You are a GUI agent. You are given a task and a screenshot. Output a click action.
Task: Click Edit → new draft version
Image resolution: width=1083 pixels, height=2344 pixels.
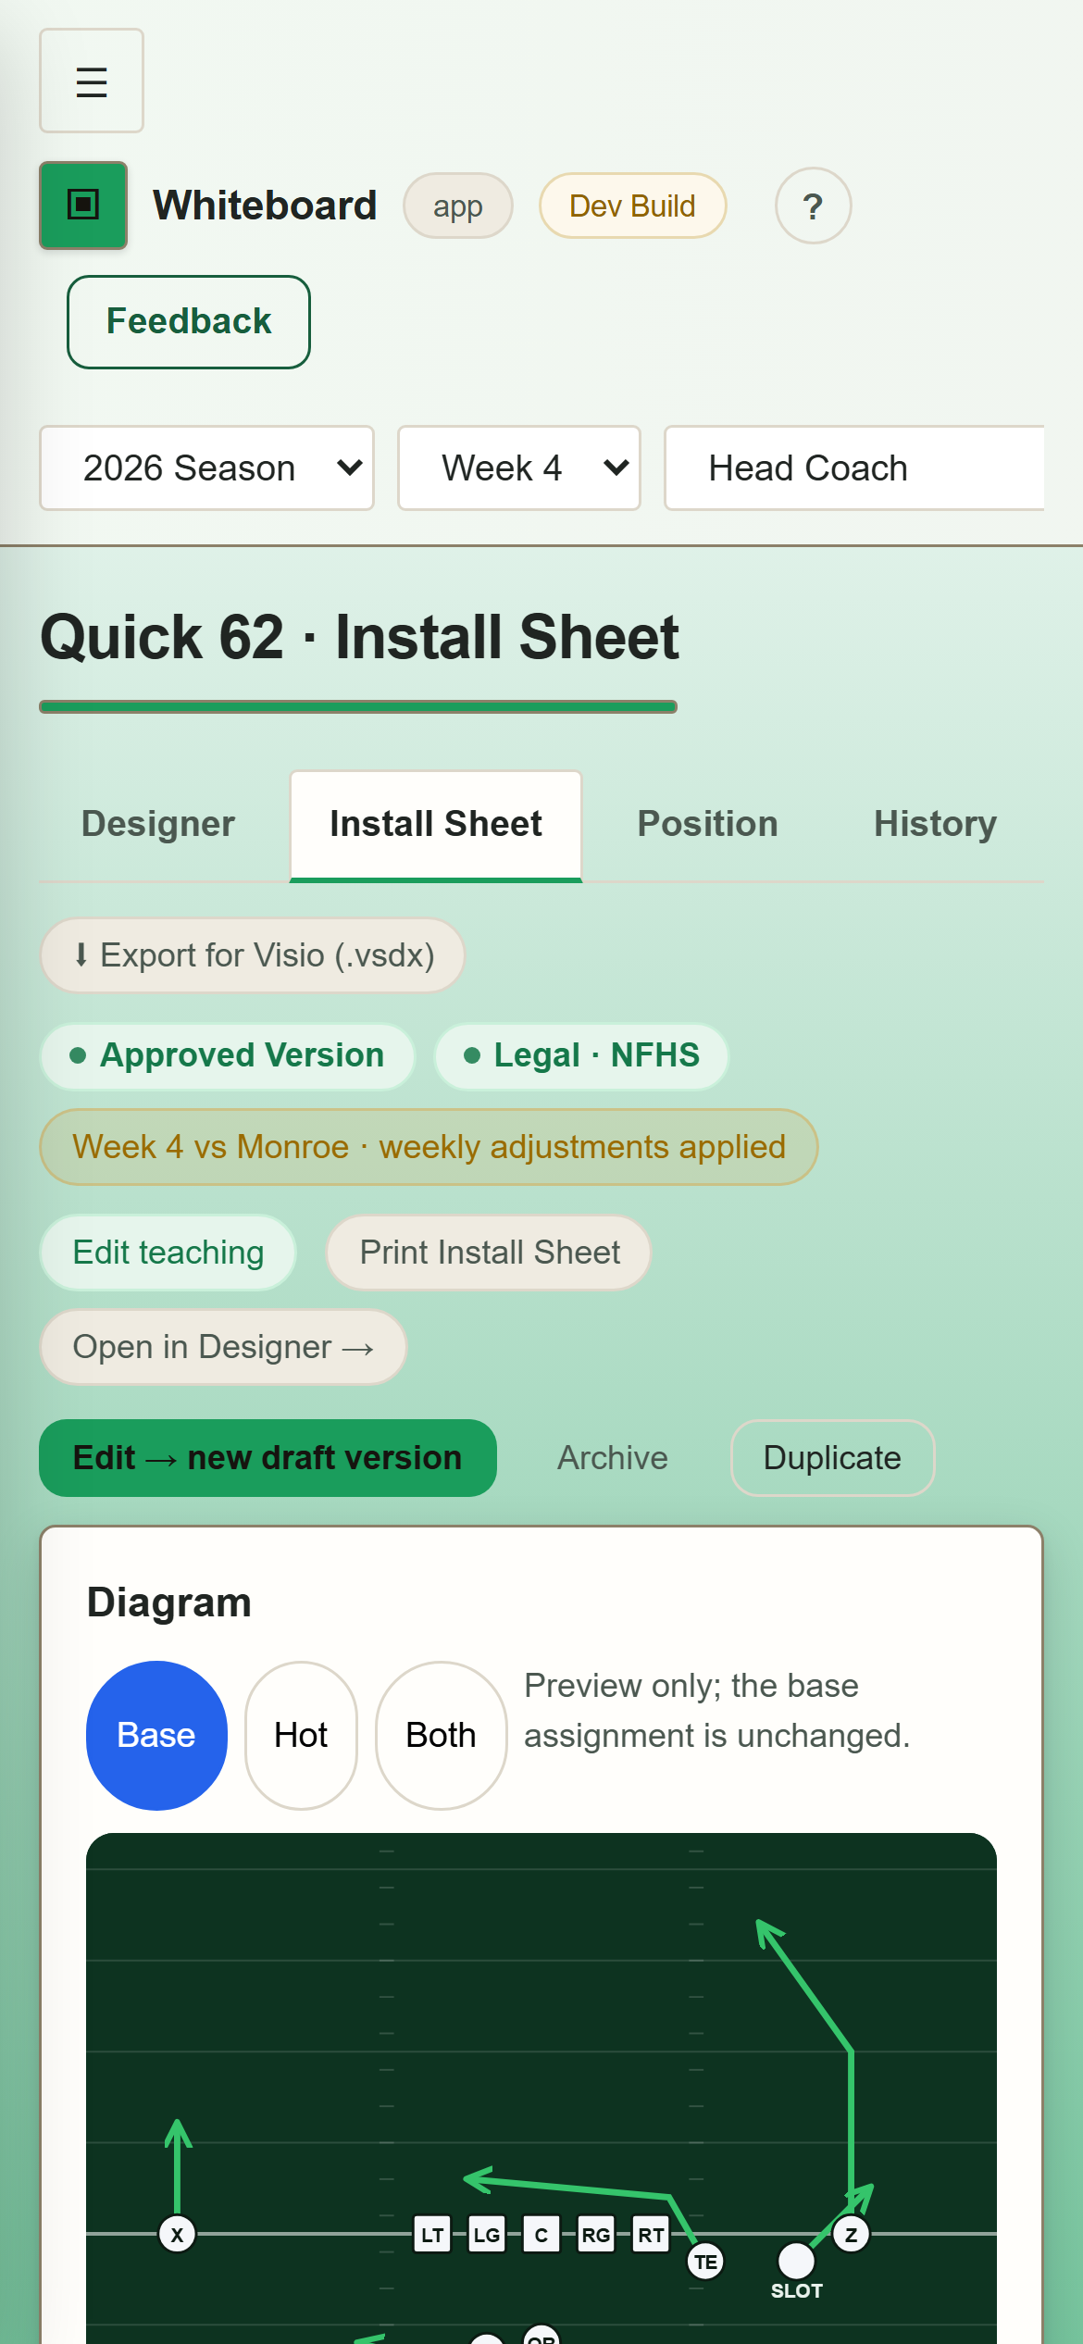[268, 1458]
